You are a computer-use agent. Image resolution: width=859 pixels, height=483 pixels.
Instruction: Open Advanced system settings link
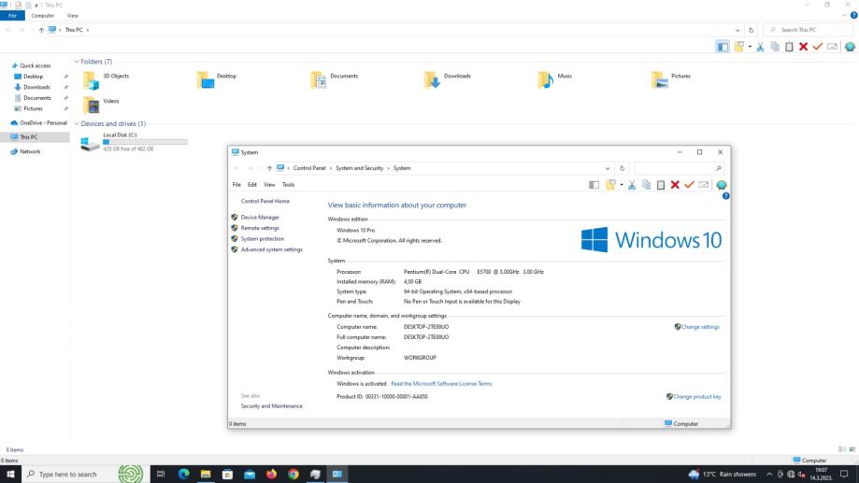271,249
